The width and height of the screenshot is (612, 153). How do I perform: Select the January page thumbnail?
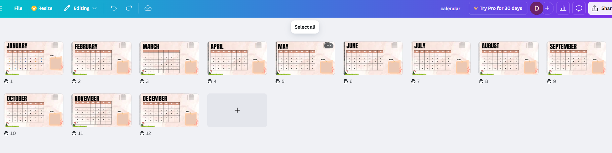tap(33, 58)
